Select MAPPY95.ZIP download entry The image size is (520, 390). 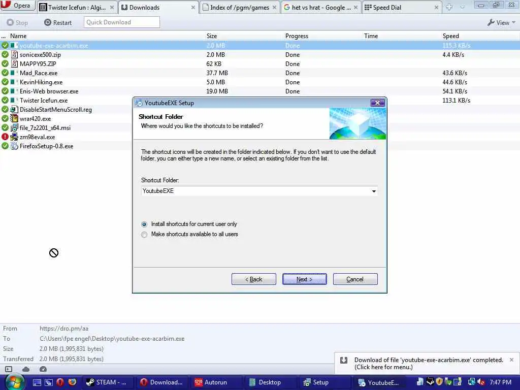pyautogui.click(x=260, y=63)
